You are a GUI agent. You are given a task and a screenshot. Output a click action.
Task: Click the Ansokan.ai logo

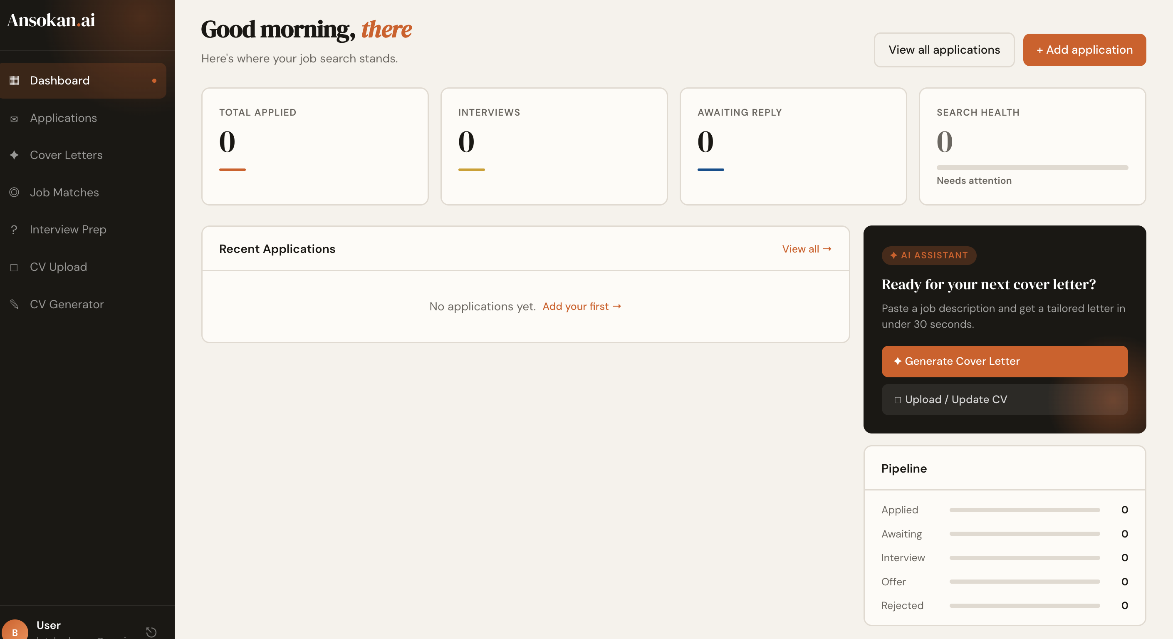coord(51,20)
